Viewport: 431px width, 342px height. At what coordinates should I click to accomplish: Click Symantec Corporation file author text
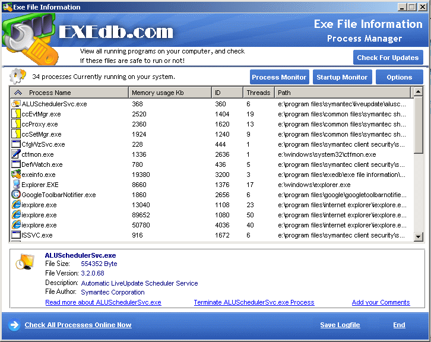click(113, 292)
